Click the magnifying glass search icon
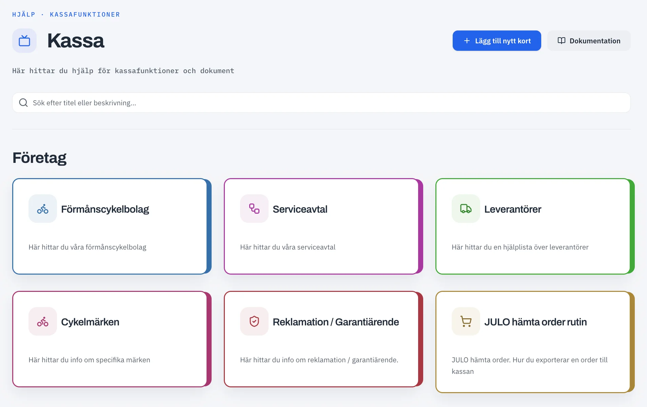 coord(23,103)
